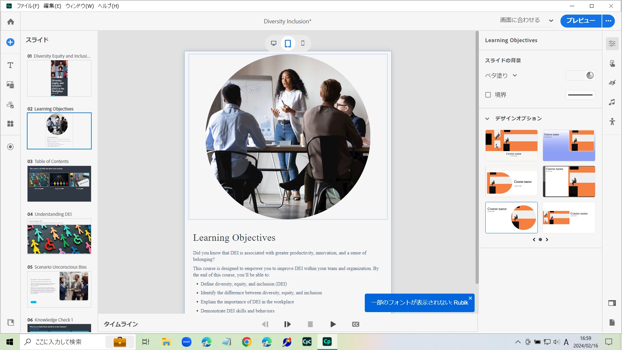
Task: Open the Accessibility panel icon
Action: (x=612, y=122)
